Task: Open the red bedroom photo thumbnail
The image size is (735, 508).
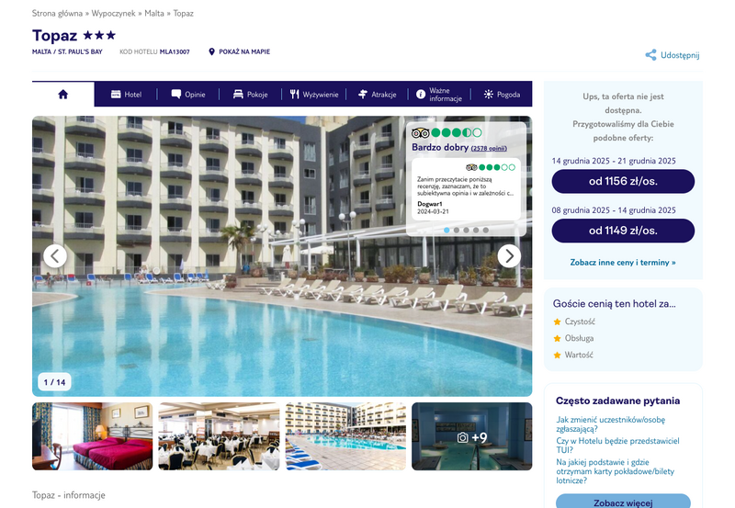Action: 93,436
